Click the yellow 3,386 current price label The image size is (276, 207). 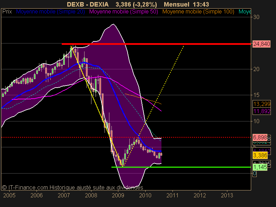click(x=260, y=155)
